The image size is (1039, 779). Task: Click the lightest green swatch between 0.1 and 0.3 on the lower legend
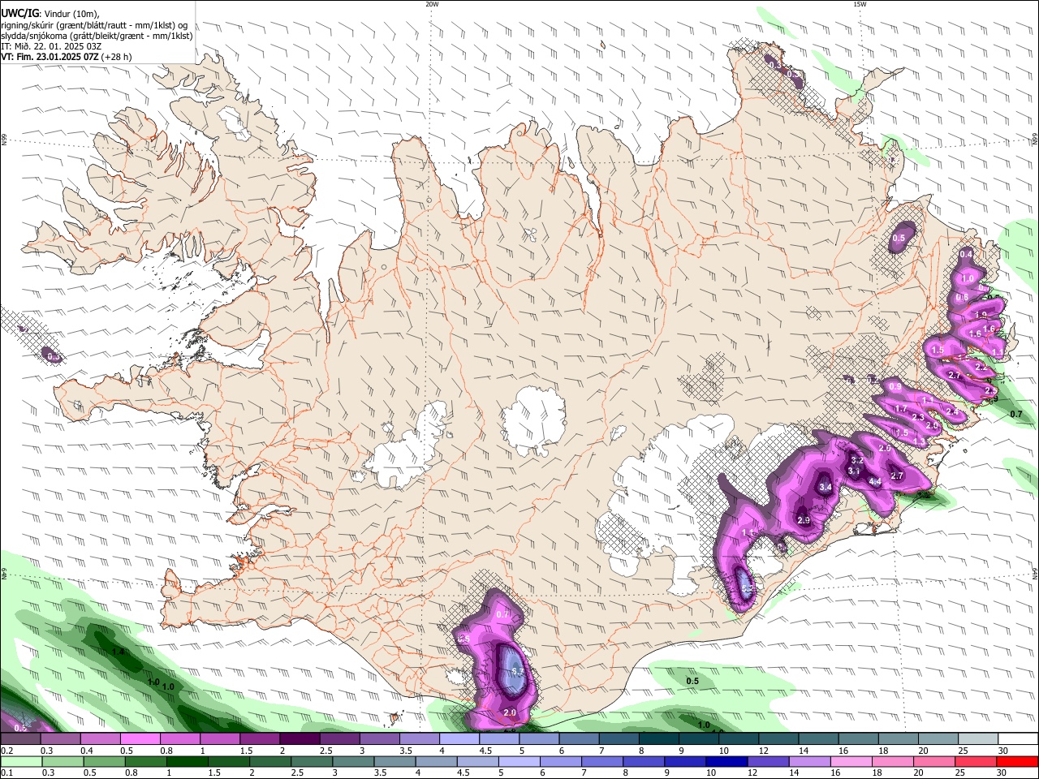point(21,762)
